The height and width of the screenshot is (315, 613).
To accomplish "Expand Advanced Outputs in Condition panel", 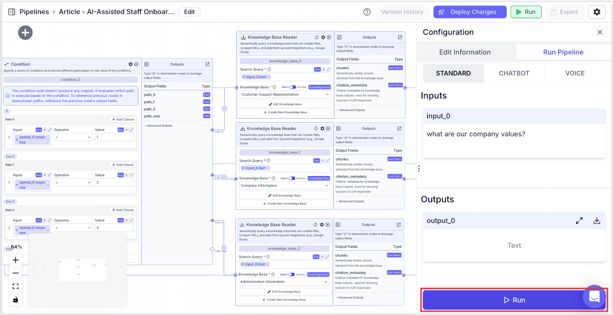I will pos(177,126).
